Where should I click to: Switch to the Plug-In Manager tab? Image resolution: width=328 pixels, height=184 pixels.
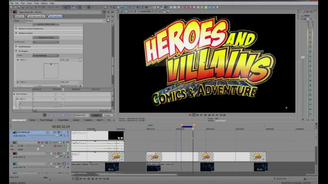click(x=46, y=120)
